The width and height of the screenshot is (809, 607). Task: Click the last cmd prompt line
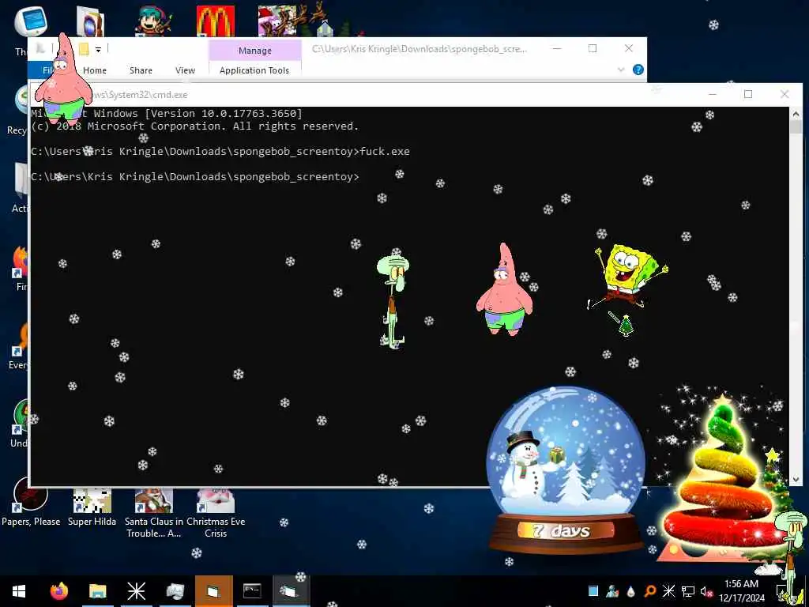point(195,177)
